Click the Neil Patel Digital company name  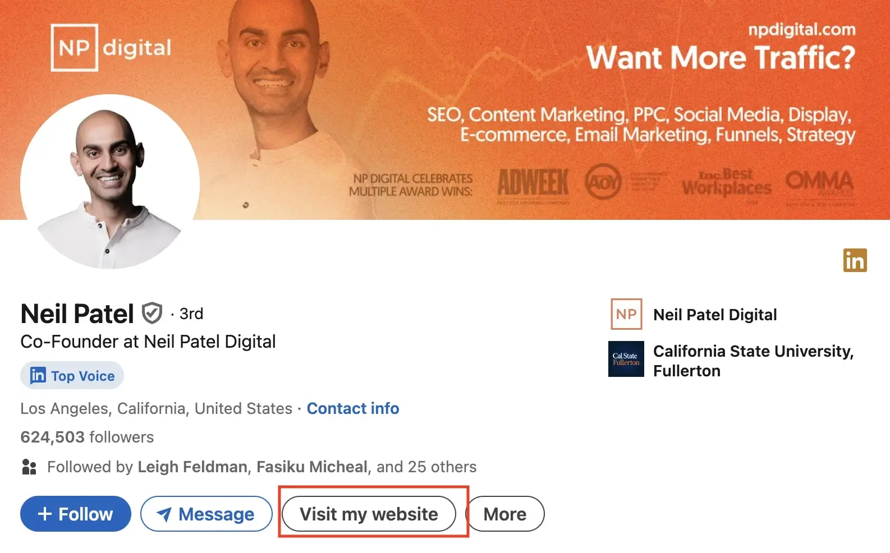click(x=715, y=315)
